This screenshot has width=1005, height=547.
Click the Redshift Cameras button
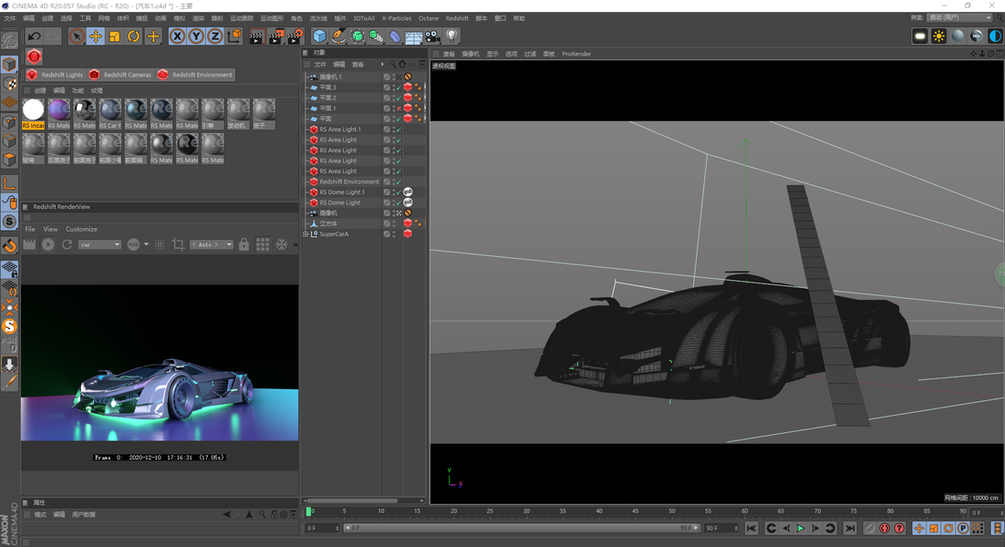pos(120,75)
